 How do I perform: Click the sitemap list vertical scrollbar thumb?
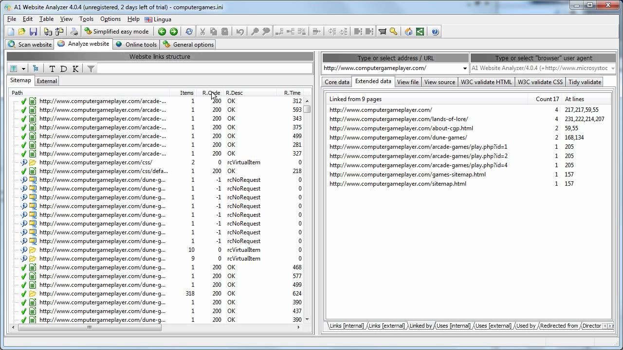click(307, 109)
